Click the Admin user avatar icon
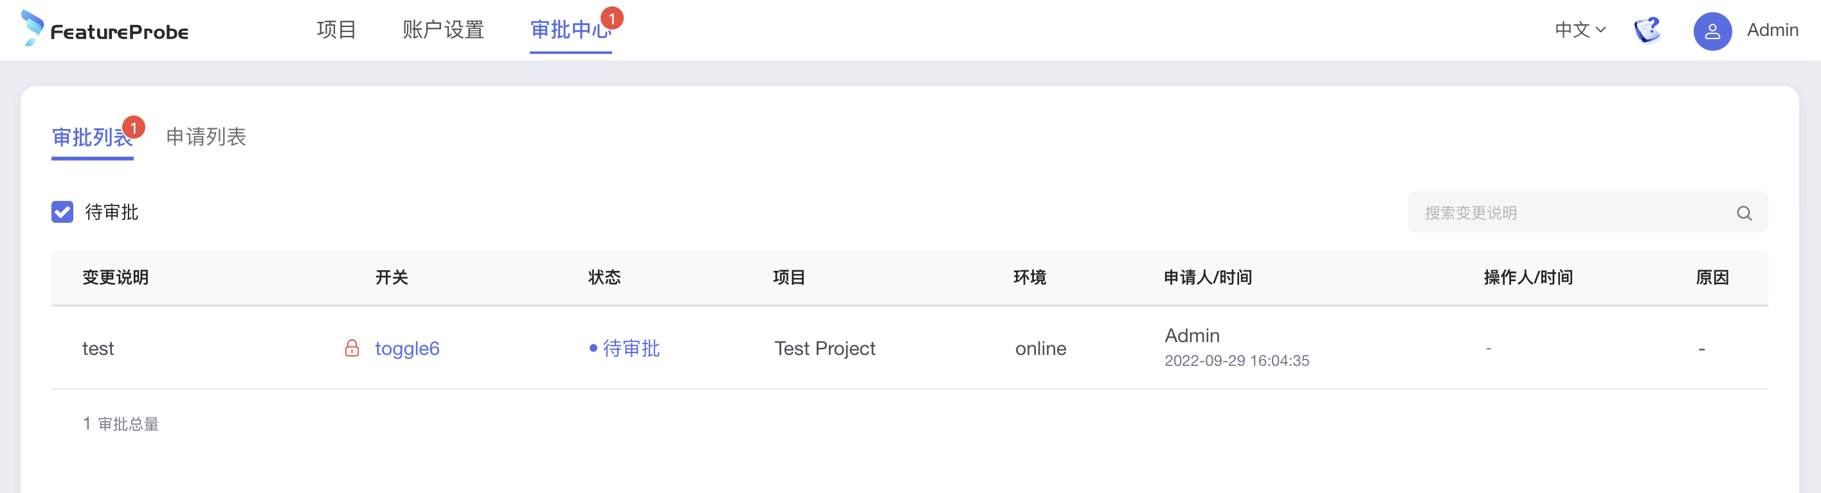 pyautogui.click(x=1712, y=31)
